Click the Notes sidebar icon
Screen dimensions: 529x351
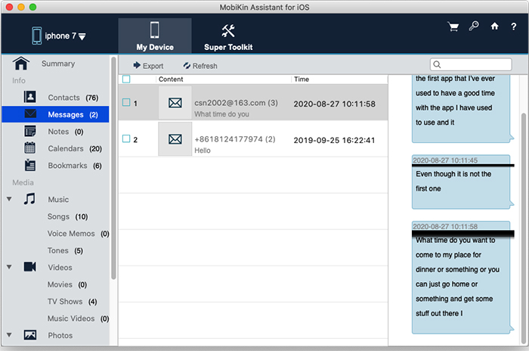click(30, 131)
